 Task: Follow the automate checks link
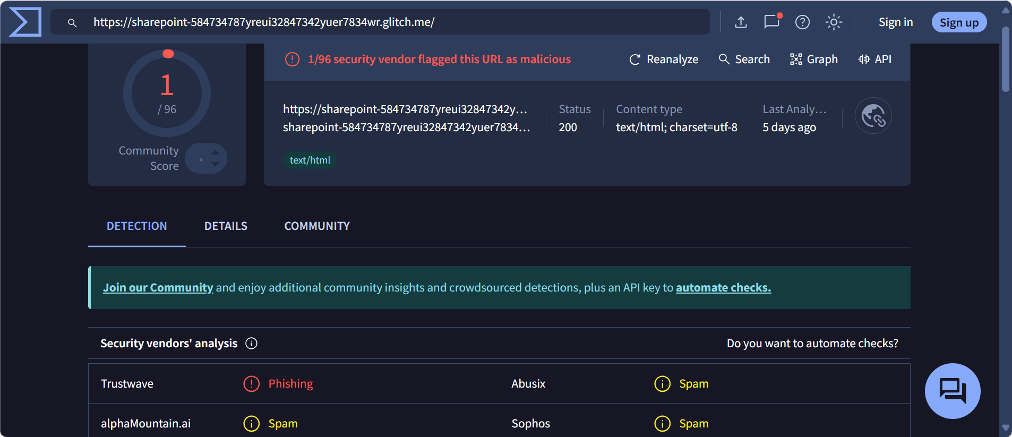[723, 288]
